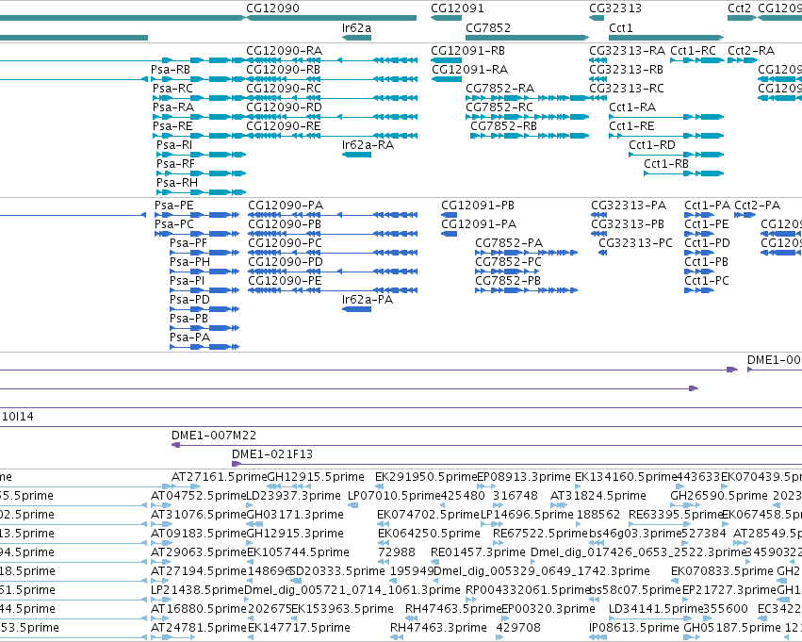Click the Cct1 gene label
The image size is (802, 642).
coord(621,28)
